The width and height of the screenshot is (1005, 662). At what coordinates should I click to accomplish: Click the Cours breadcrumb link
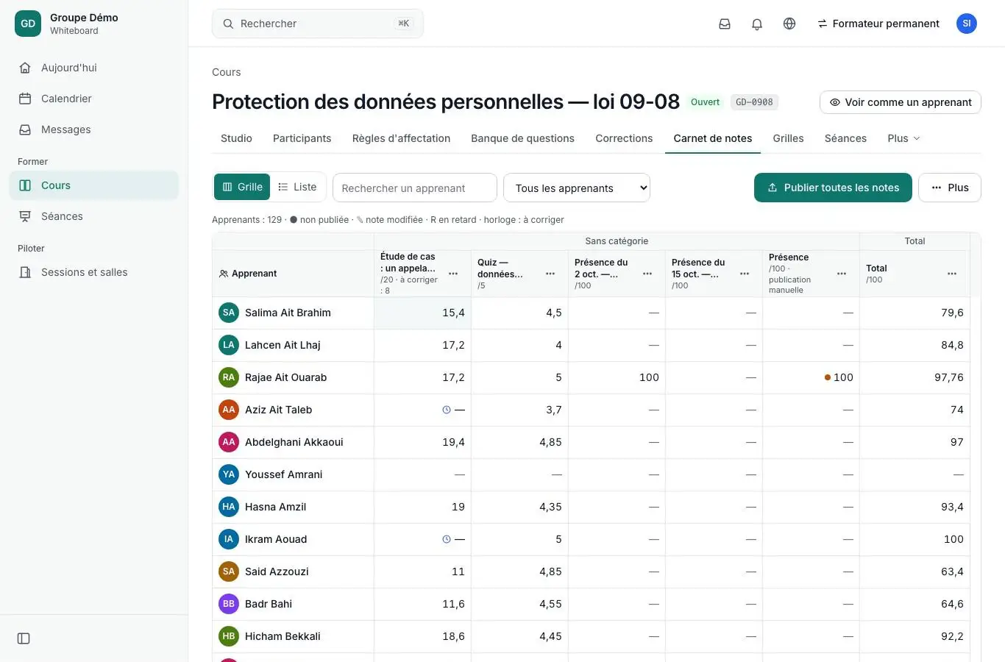(227, 72)
